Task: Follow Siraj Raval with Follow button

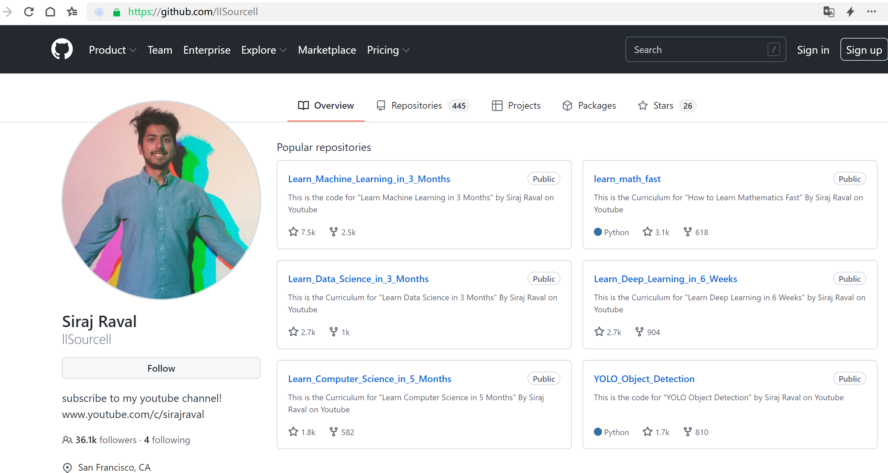Action: (161, 368)
